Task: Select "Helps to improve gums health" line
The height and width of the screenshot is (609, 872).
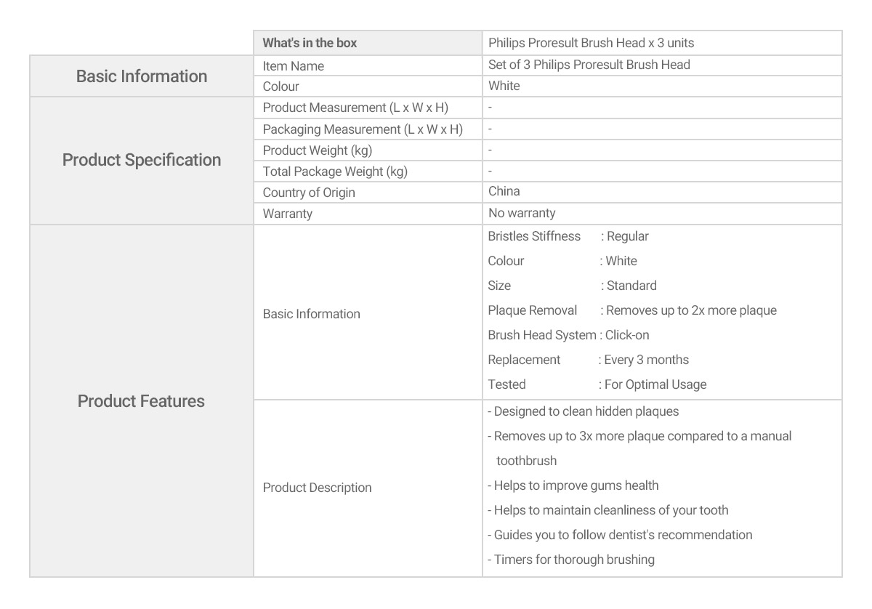Action: point(573,485)
